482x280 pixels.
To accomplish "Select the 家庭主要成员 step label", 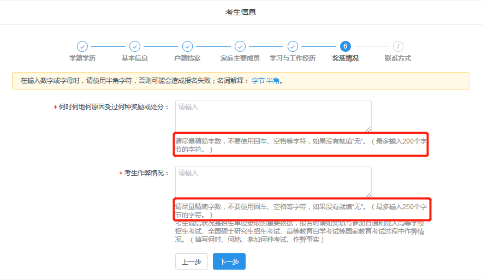I will coord(240,58).
